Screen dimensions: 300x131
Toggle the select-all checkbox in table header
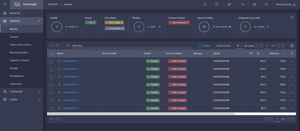click(x=51, y=54)
